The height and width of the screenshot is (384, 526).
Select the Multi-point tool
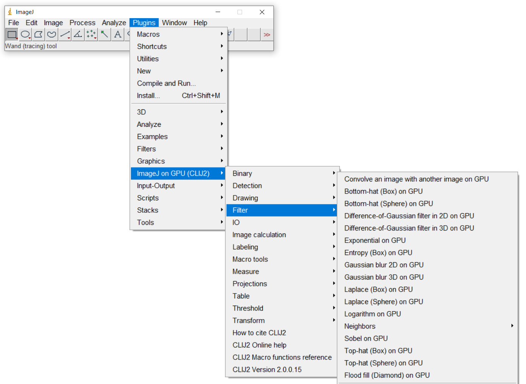pyautogui.click(x=91, y=35)
